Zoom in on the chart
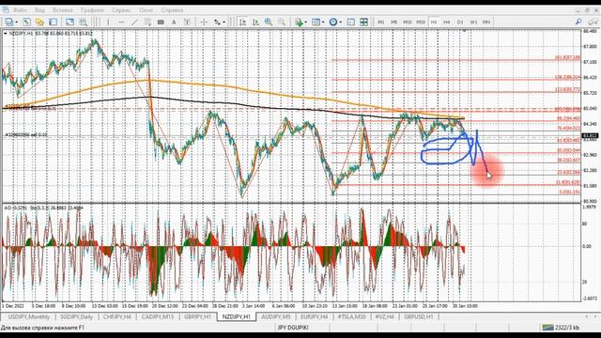This screenshot has height=338, width=601. 269,23
